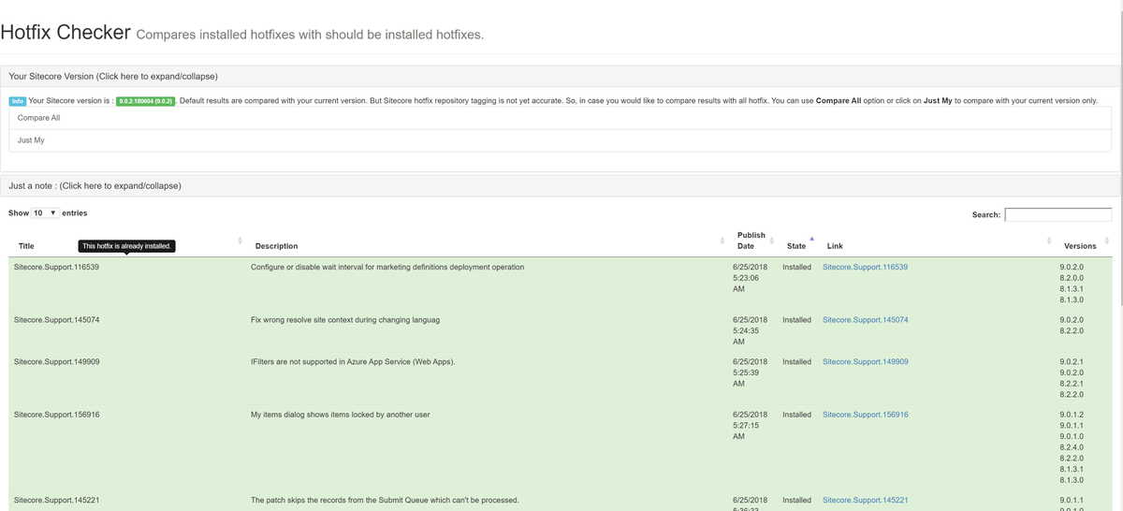Focus the Search input field
Screen dimensions: 1123x511
(1057, 214)
